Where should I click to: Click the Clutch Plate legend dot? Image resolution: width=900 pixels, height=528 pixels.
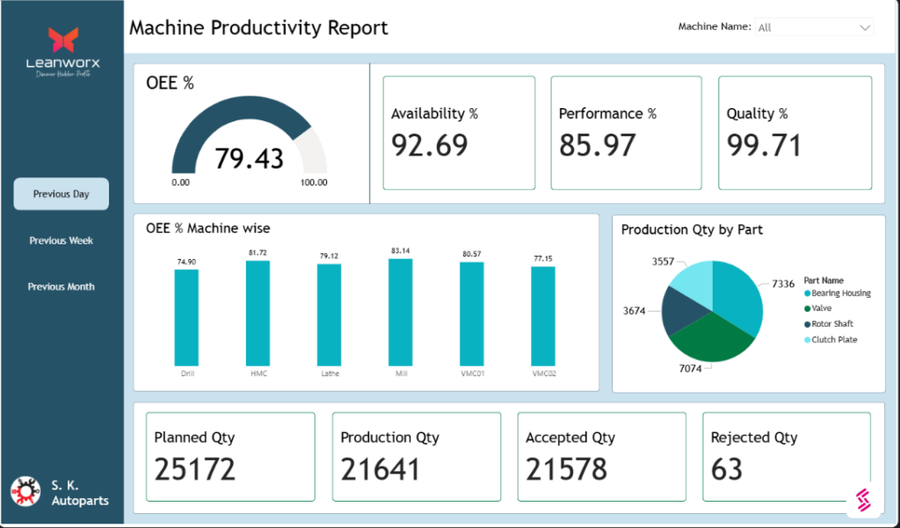tap(807, 340)
